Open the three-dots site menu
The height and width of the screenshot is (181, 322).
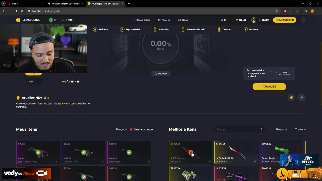click(303, 20)
